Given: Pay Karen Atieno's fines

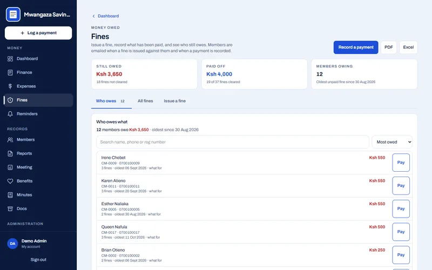Looking at the screenshot, I should point(401,186).
